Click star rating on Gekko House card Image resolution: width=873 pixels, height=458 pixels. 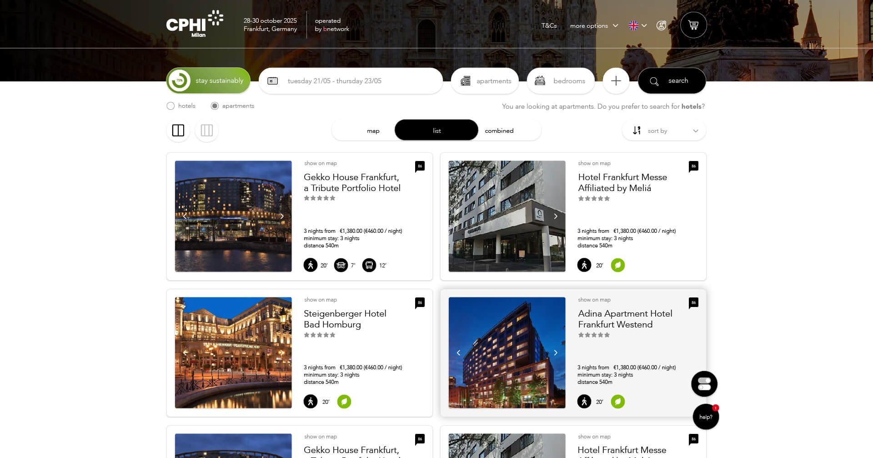[320, 198]
